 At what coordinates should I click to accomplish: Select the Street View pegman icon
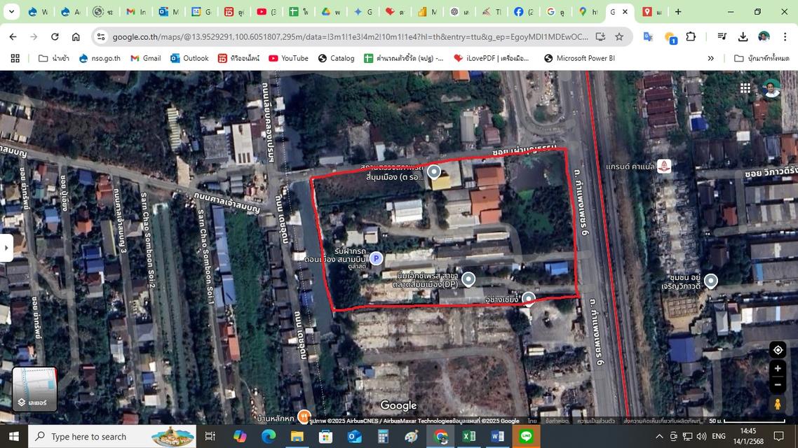click(x=777, y=404)
